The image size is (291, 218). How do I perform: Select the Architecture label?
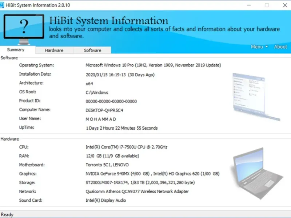click(x=31, y=83)
